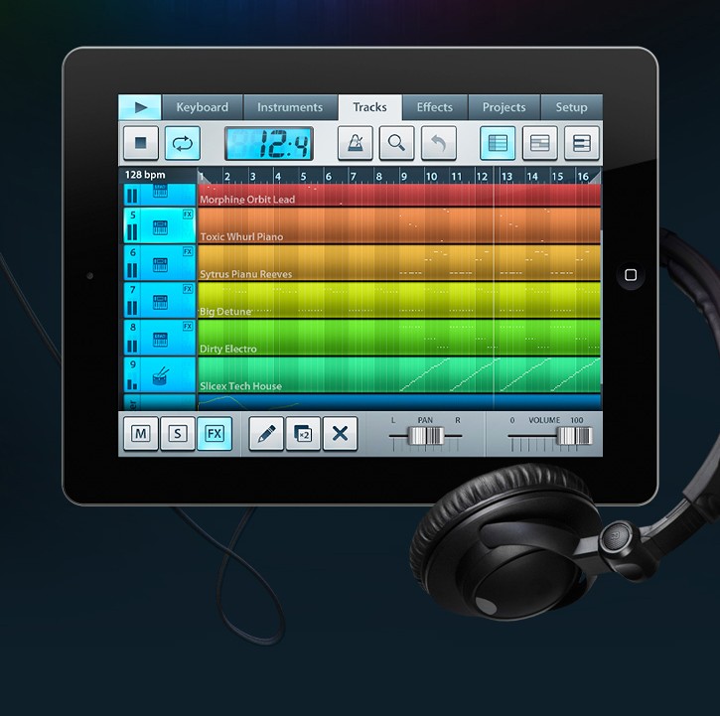
Task: Toggle the metronome icon
Action: (355, 143)
